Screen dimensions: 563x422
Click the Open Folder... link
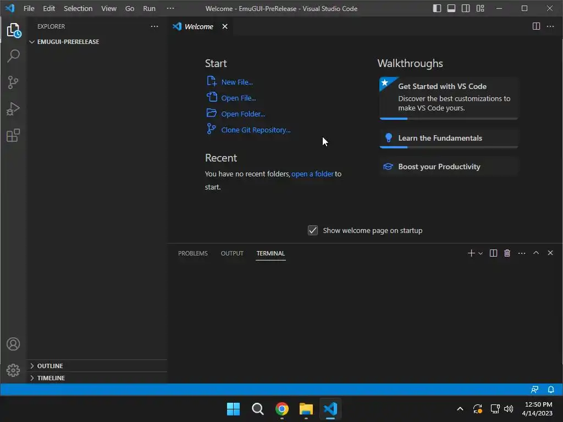[x=243, y=114]
